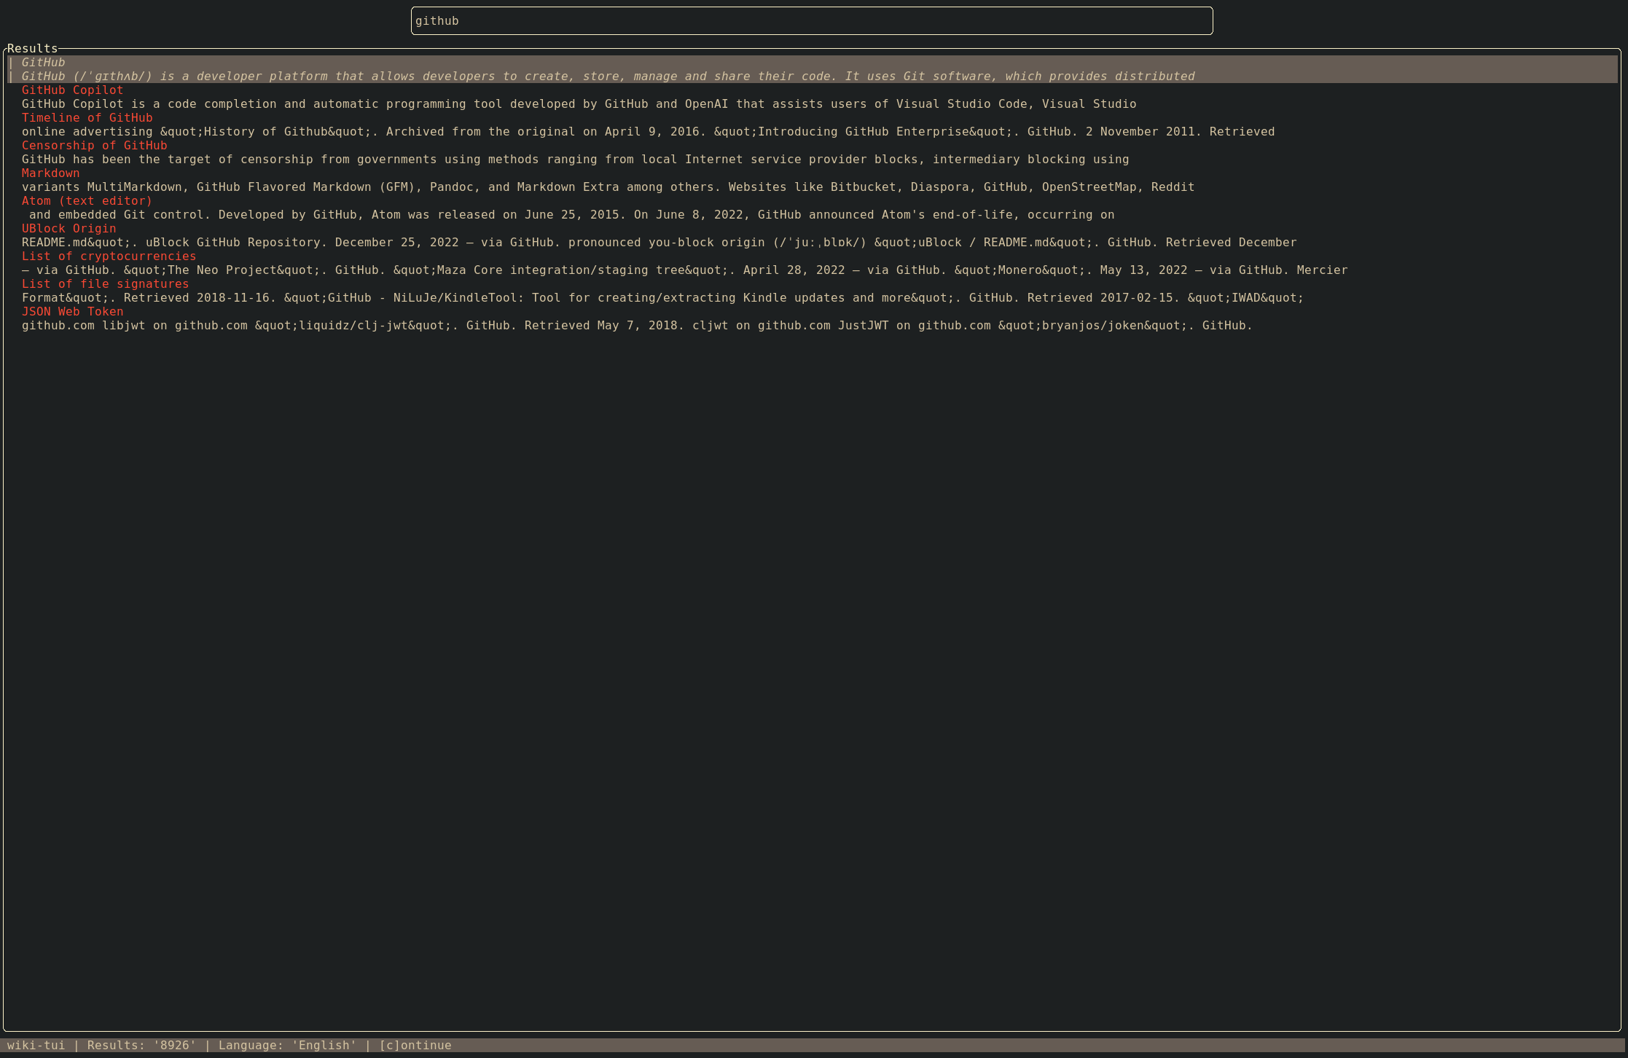The image size is (1628, 1058).
Task: Select List of cryptocurrencies result
Action: [x=109, y=256]
